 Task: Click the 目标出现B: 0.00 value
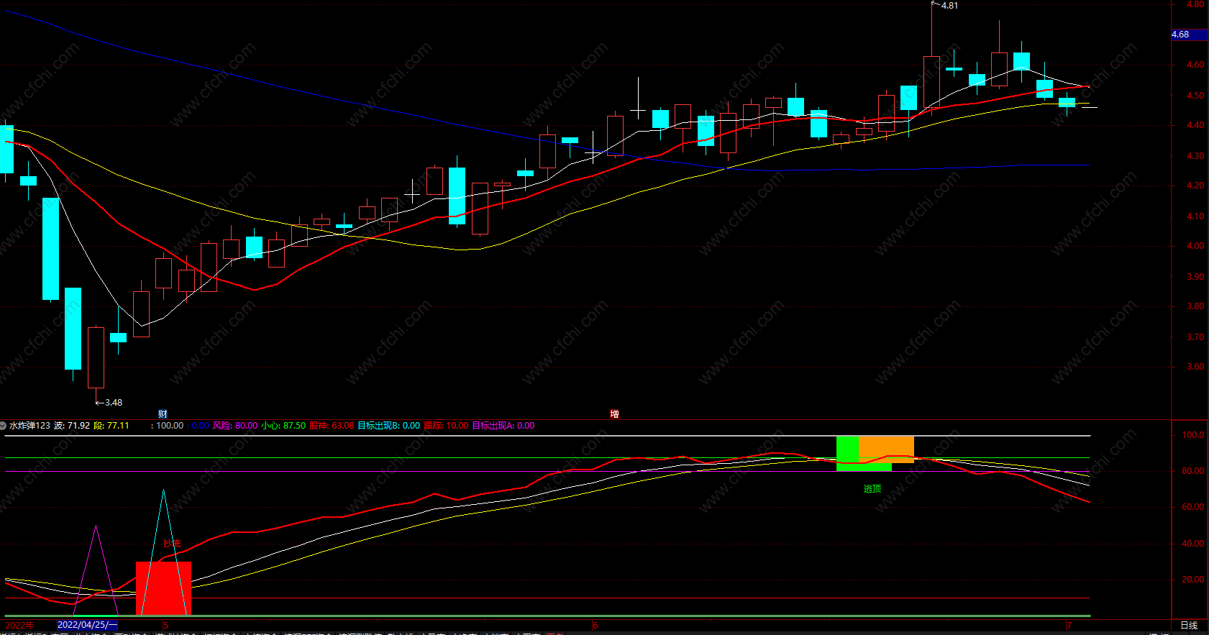click(389, 426)
